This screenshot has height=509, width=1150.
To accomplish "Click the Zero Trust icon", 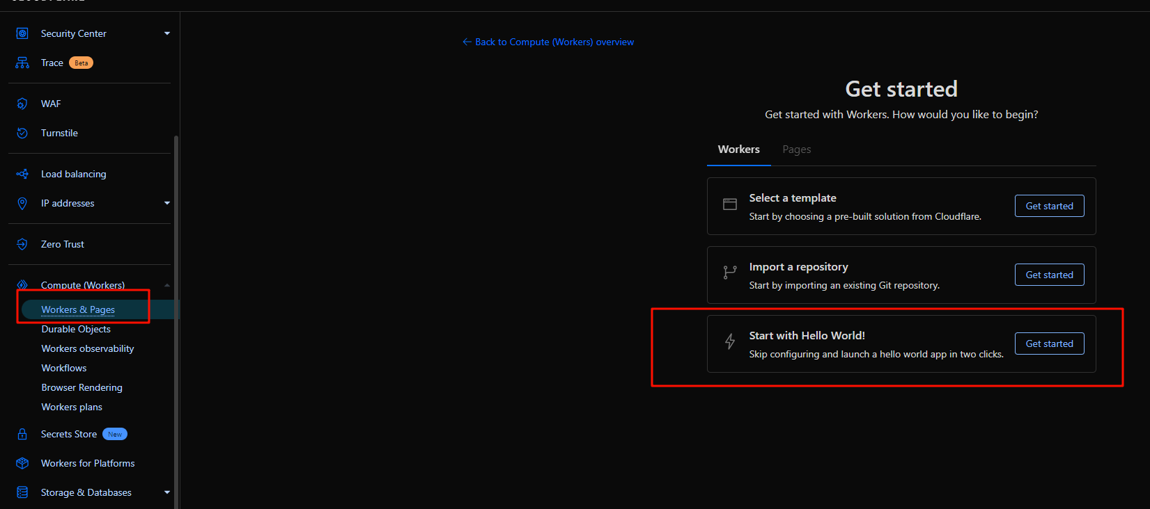I will click(22, 244).
